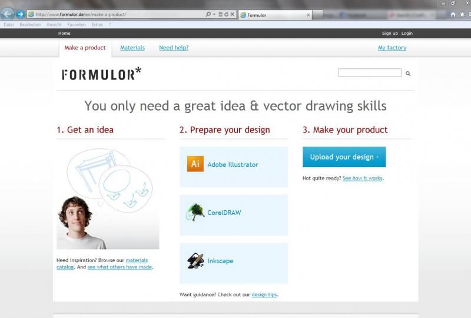Go forward with the browser forward arrow
471x318 pixels.
click(x=20, y=14)
